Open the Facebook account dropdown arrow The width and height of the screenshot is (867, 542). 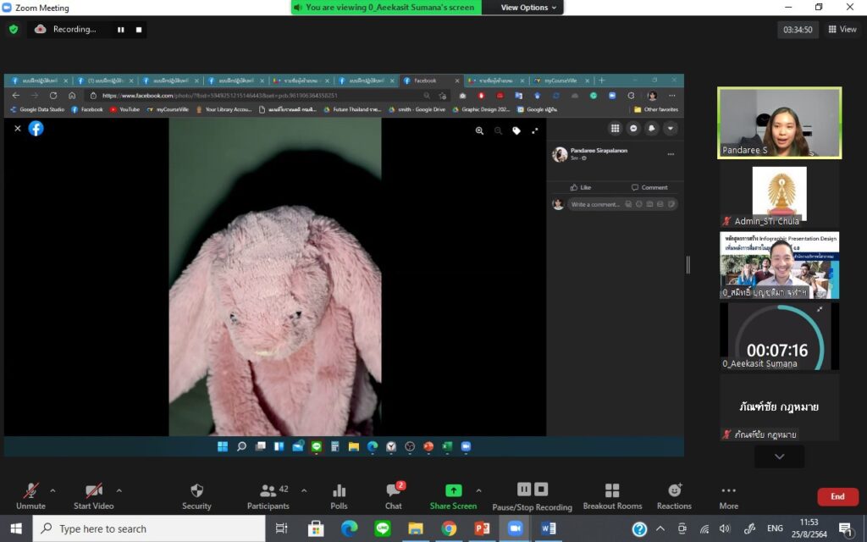[671, 129]
